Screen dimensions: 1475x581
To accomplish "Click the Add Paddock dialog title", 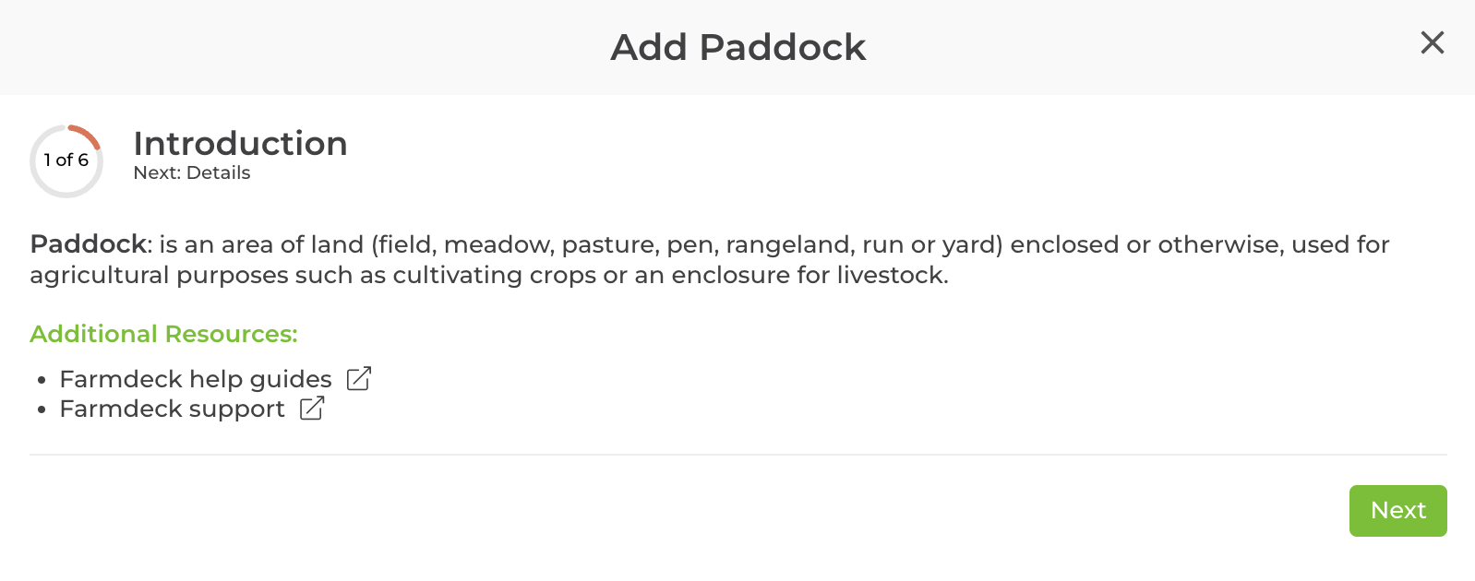I will (737, 46).
